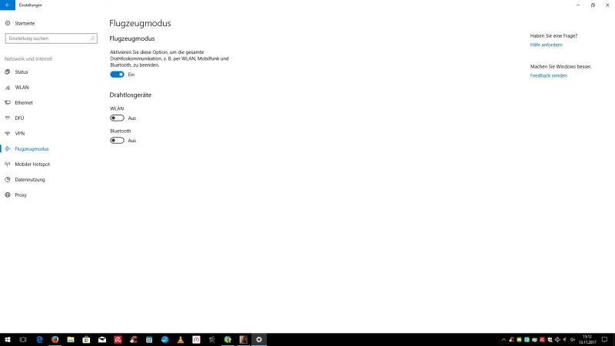Open the Status network page
The image size is (615, 346).
click(22, 72)
